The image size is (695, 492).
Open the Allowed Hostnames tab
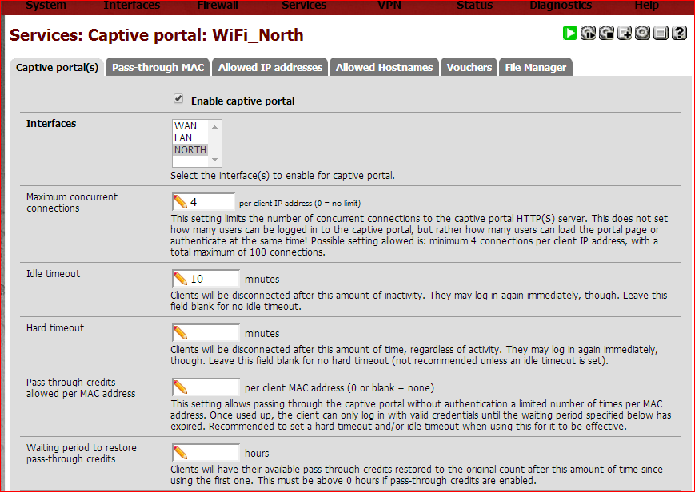click(x=384, y=67)
